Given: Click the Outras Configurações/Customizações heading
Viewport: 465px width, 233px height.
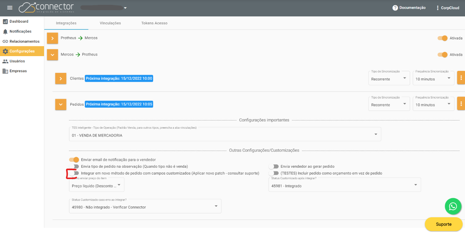Looking at the screenshot, I should (x=264, y=150).
